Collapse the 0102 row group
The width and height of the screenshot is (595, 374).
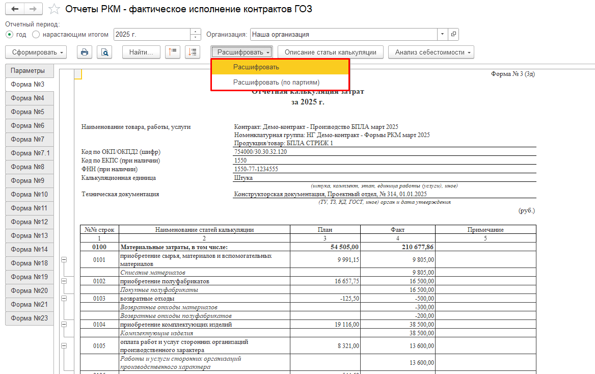(64, 281)
